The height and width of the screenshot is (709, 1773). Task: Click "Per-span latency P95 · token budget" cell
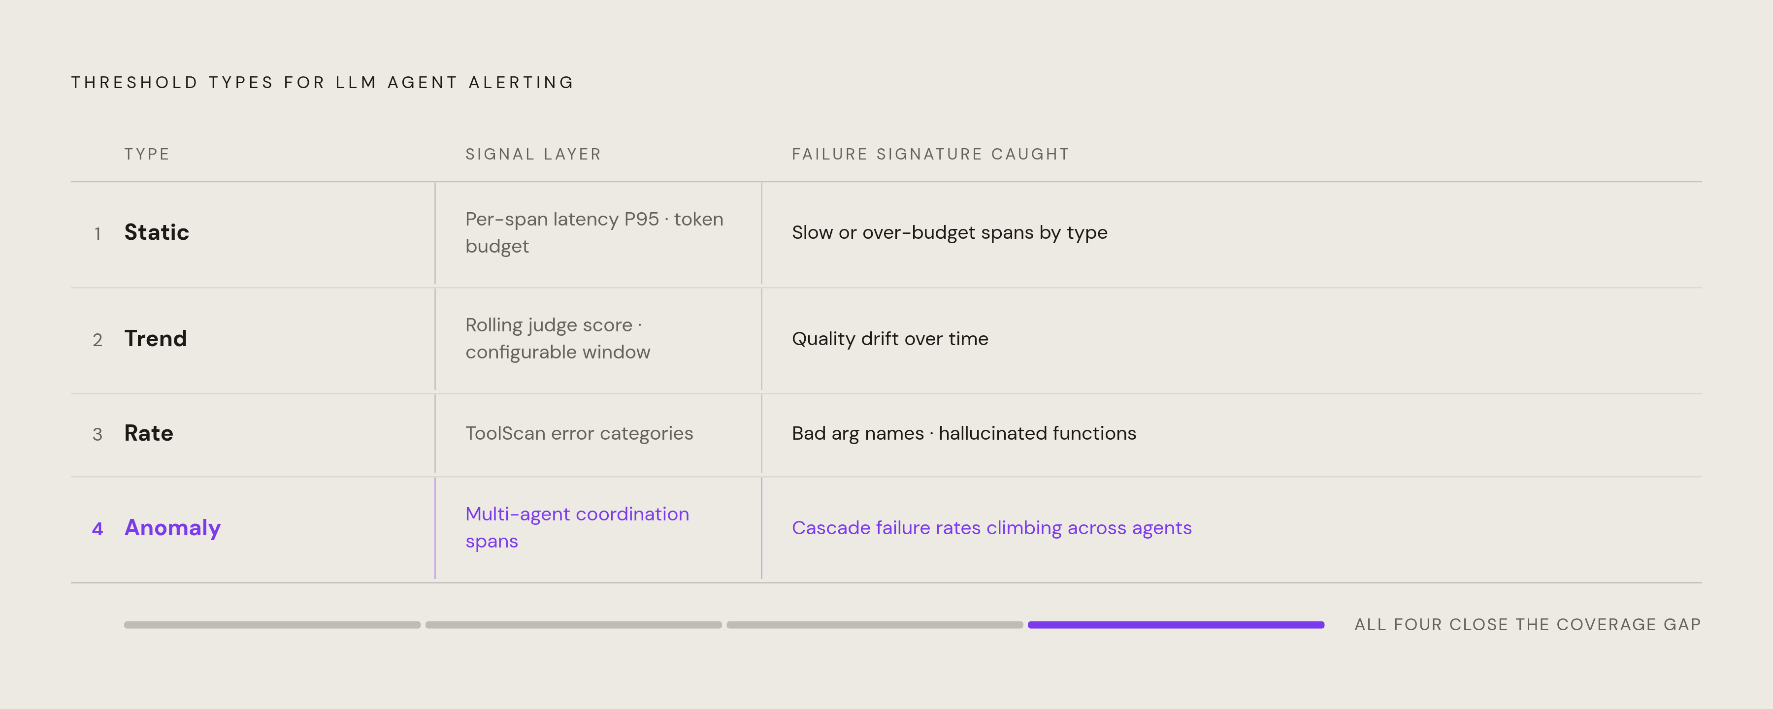tap(594, 233)
